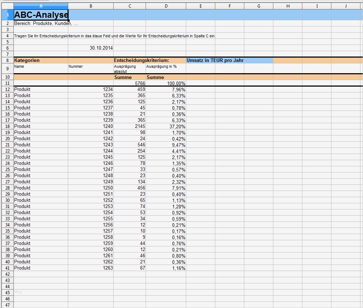The width and height of the screenshot is (363, 308).
Task: Click the Produkt name in row 18
Action: tap(41, 126)
